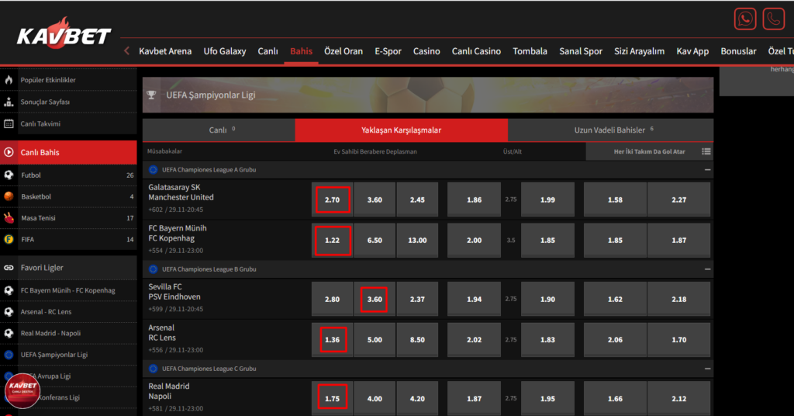Screen dimensions: 794x416
Task: Click the phone call icon in header
Action: pos(773,19)
